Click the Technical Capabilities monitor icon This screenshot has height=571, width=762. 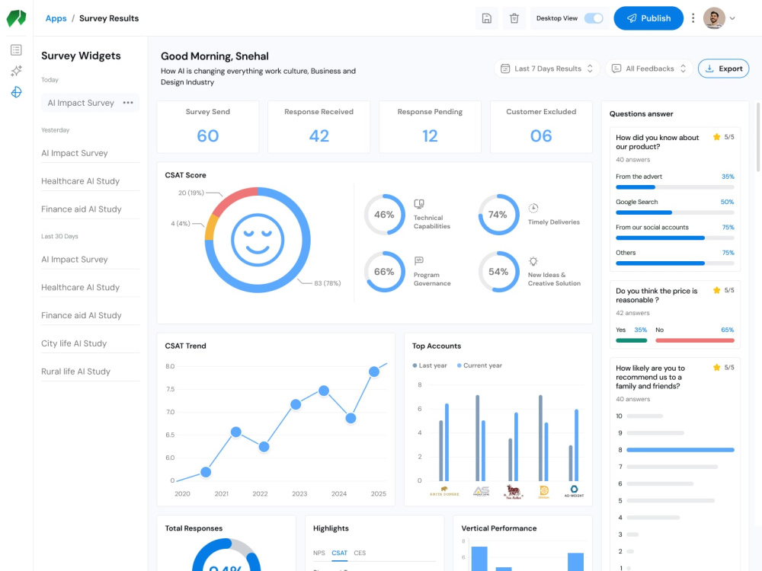(419, 204)
